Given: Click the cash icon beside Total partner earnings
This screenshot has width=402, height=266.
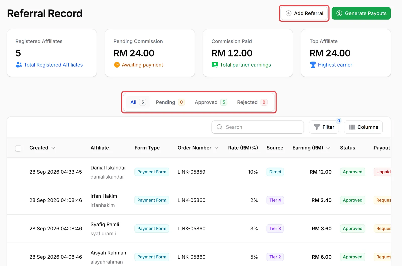Looking at the screenshot, I should 215,65.
